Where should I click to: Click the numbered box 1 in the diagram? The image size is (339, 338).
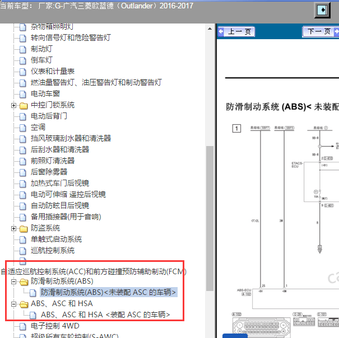(236, 129)
